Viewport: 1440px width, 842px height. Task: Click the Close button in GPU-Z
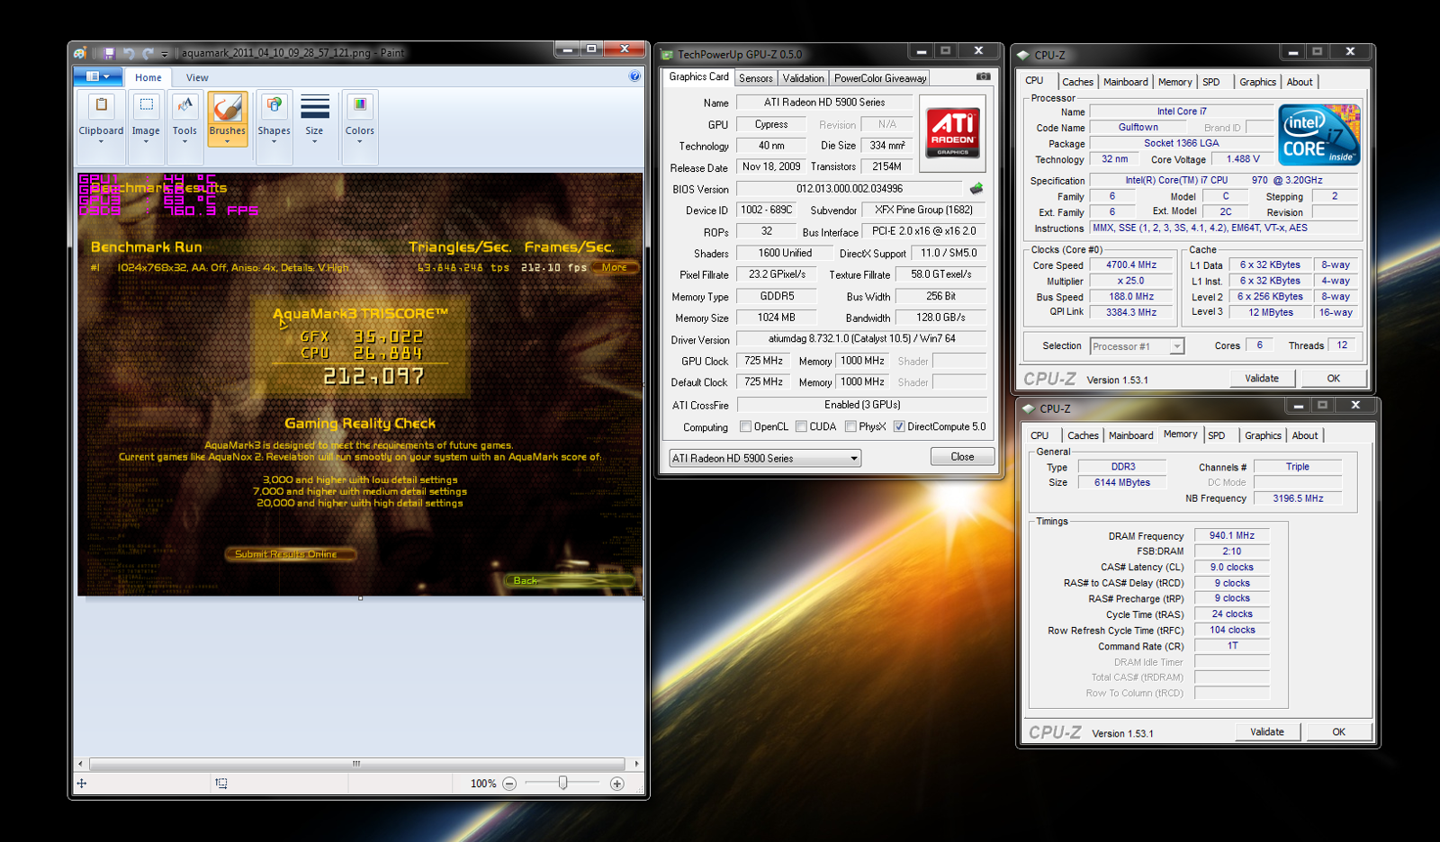pyautogui.click(x=962, y=457)
